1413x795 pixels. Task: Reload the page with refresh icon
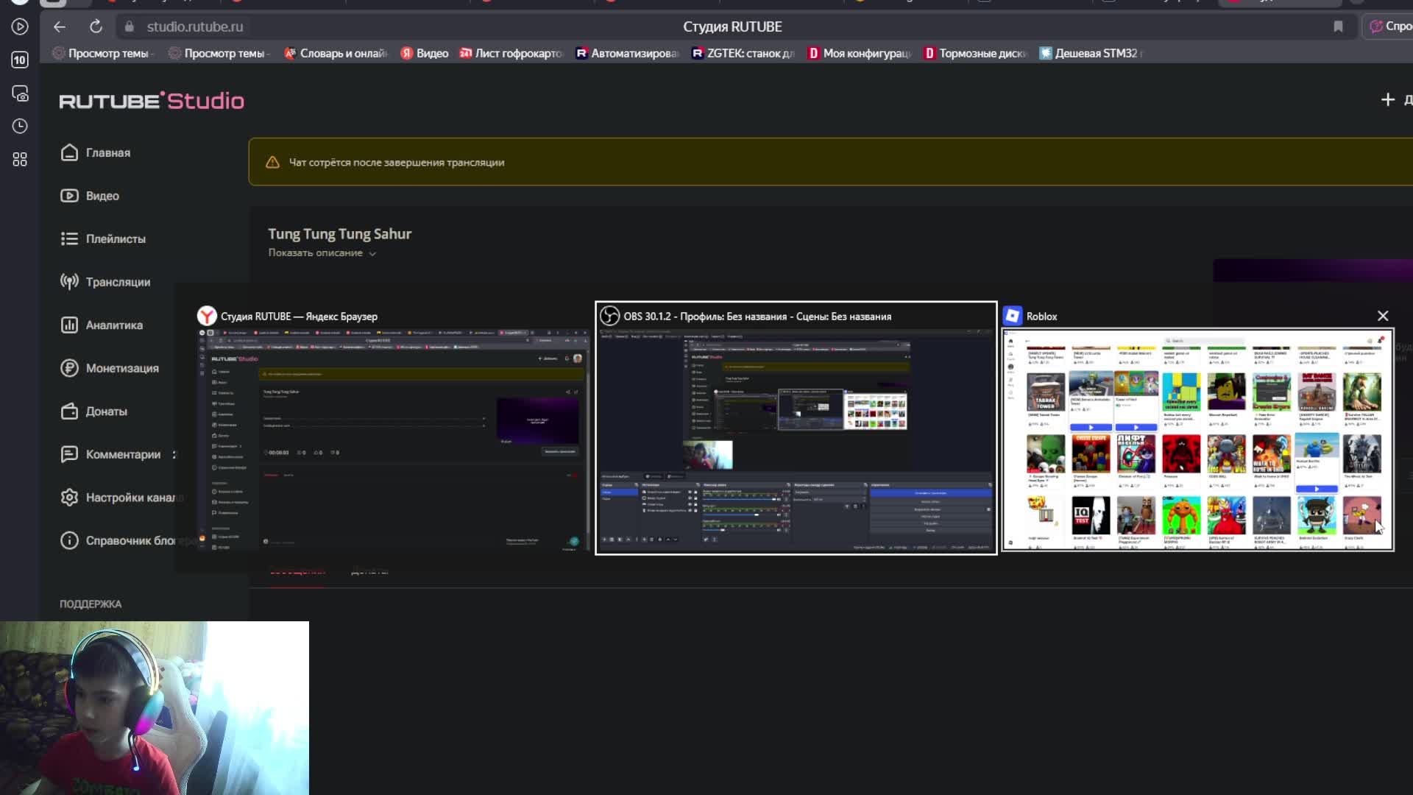pos(96,26)
